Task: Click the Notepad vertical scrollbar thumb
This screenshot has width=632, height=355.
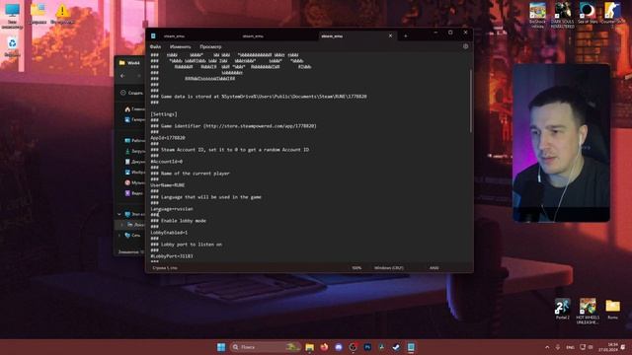Action: 471,101
